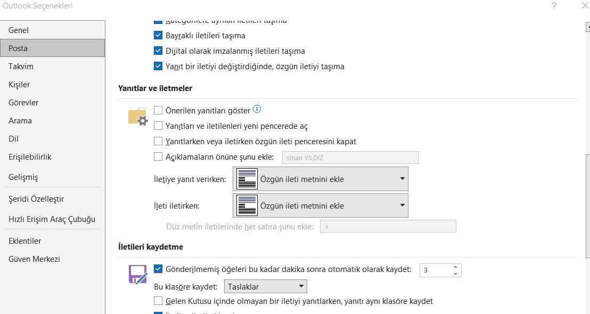
Task: Select Güven Merkezi in the sidebar
Action: 34,259
